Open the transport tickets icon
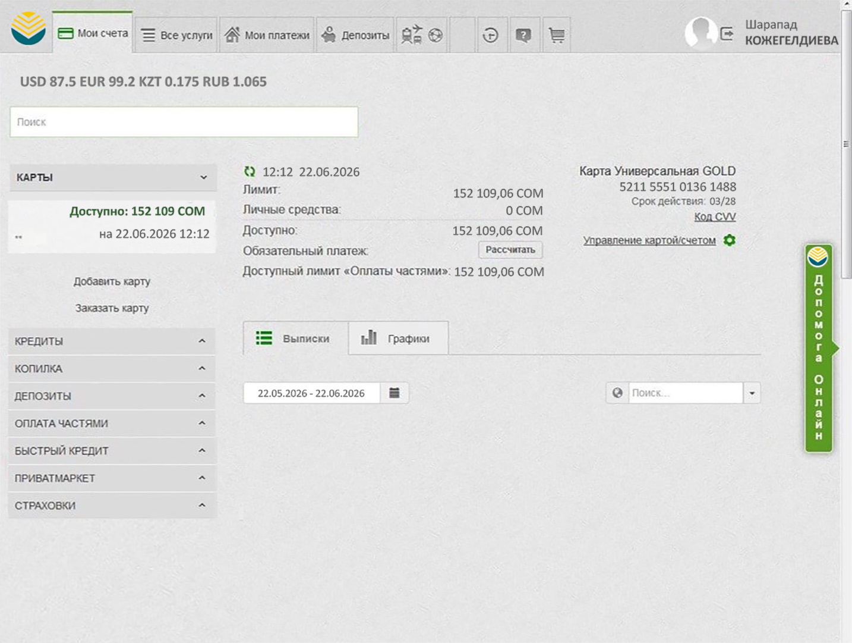The width and height of the screenshot is (852, 643). [412, 35]
